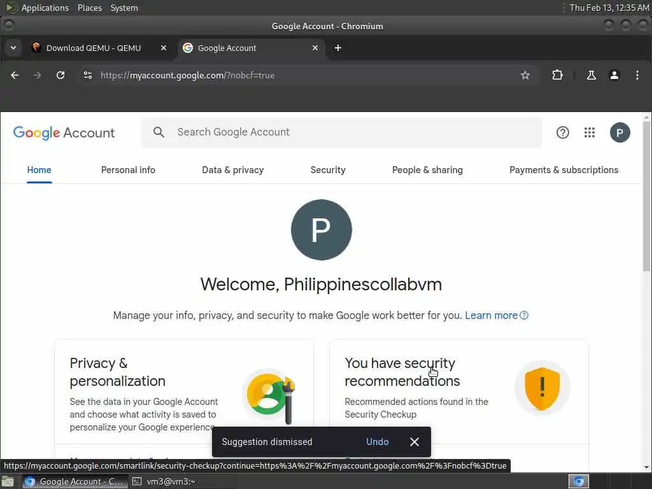The image size is (652, 489).
Task: Open the System menu
Action: [124, 8]
